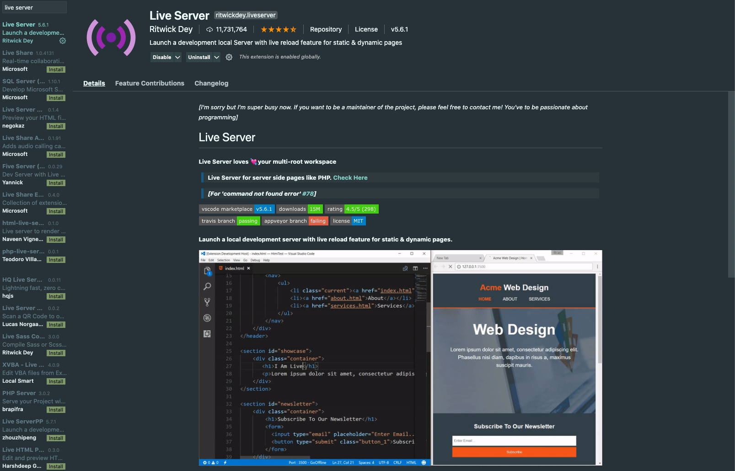Click 'This extension is enabled globally' text

(280, 57)
